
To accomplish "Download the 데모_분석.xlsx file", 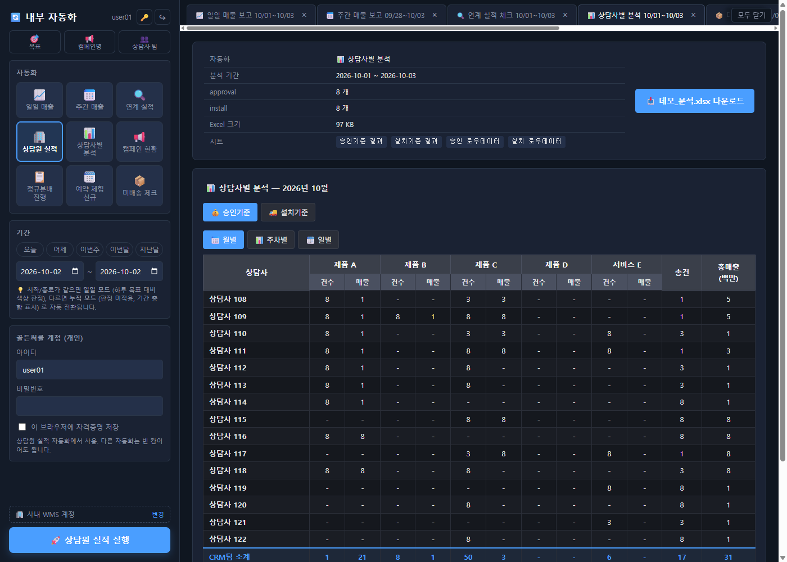I will click(x=695, y=101).
